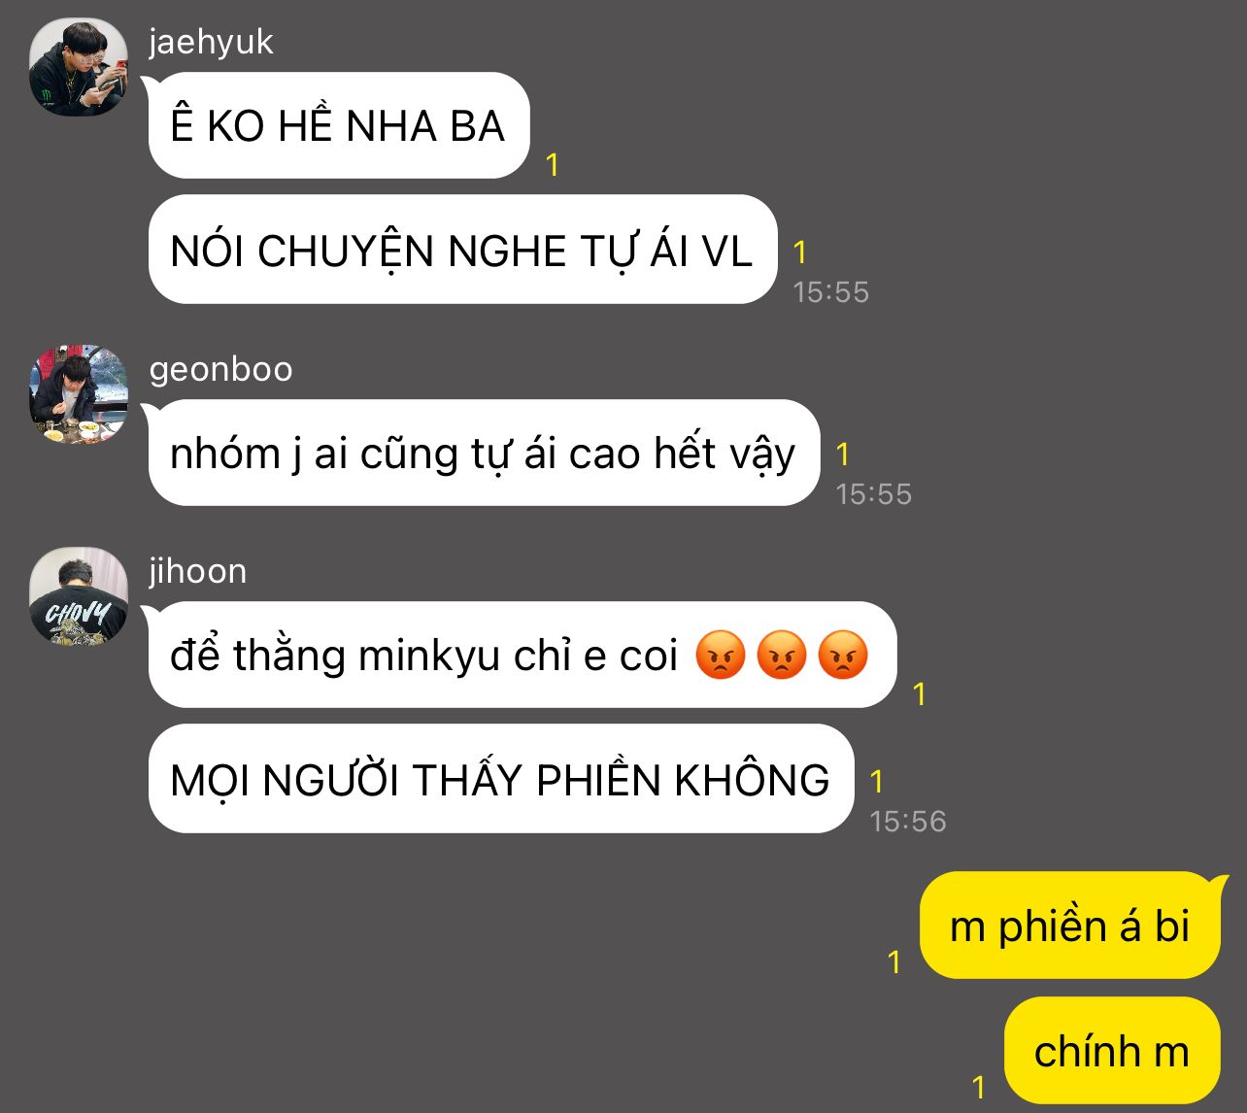Viewport: 1247px width, 1113px height.
Task: Open jaehyuk's profile picture
Action: click(x=79, y=67)
